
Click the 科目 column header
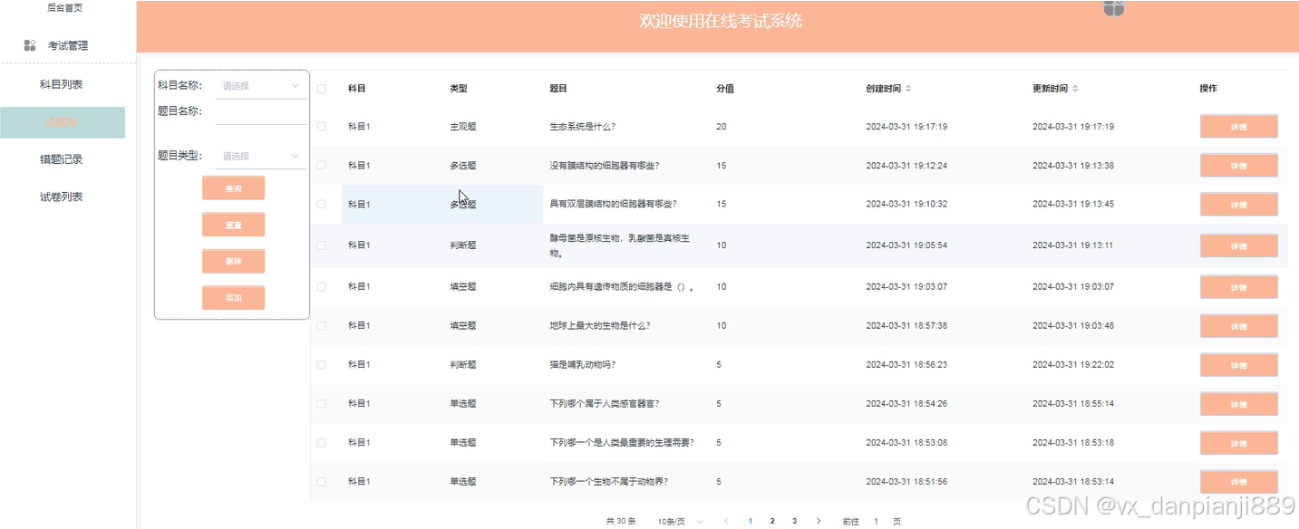(357, 89)
